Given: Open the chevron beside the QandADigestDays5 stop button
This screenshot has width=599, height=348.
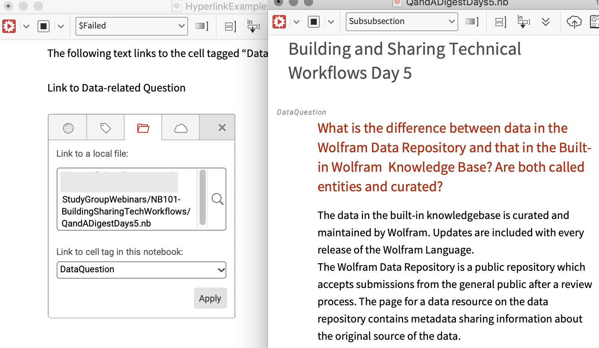Looking at the screenshot, I should pyautogui.click(x=331, y=22).
